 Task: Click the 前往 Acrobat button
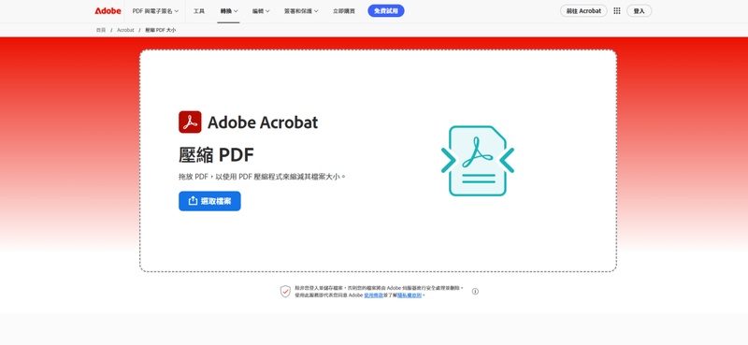(583, 11)
